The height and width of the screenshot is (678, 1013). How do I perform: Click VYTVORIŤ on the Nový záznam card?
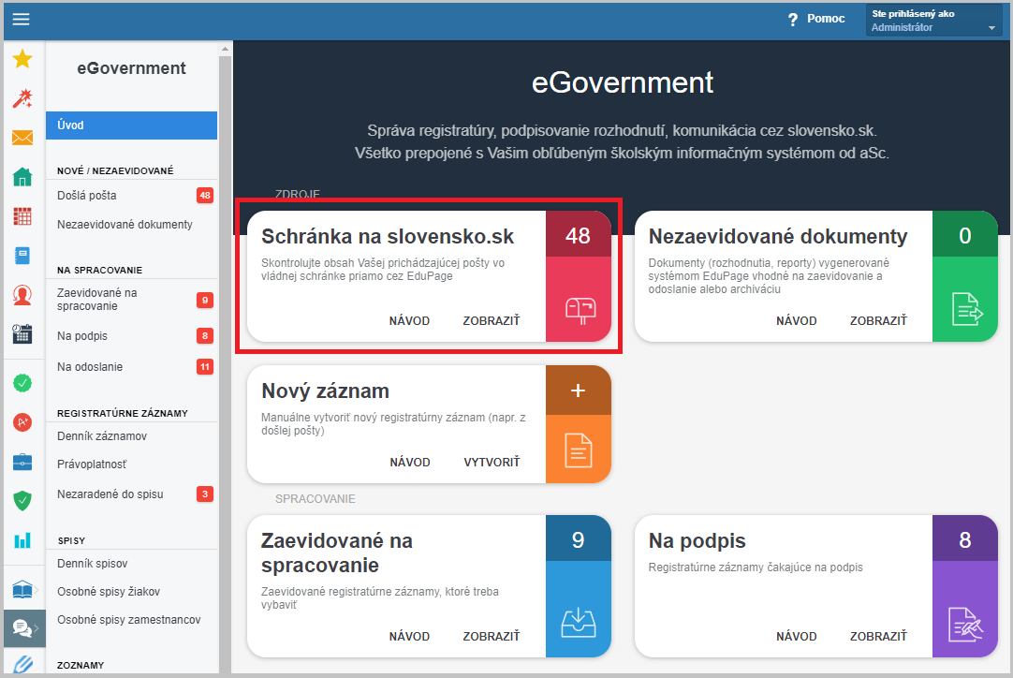(492, 462)
